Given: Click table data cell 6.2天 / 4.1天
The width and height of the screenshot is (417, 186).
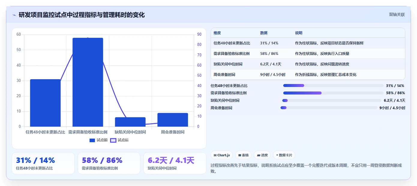Looking at the screenshot, I should [x=271, y=64].
